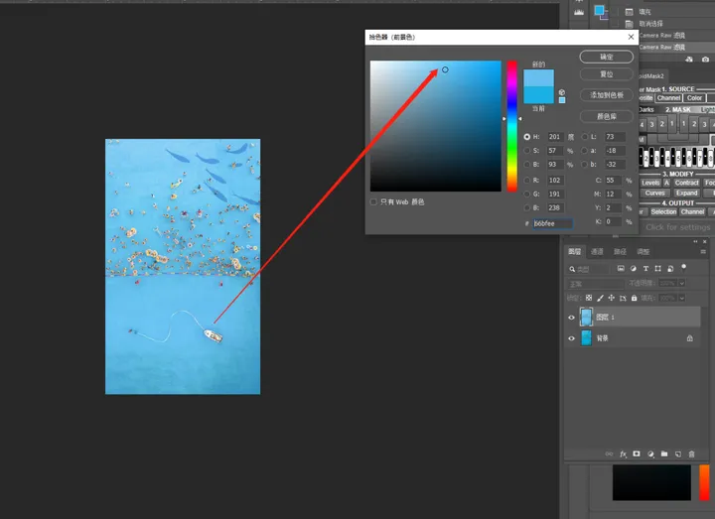
Task: Click the color saturation-brightness field
Action: point(436,126)
